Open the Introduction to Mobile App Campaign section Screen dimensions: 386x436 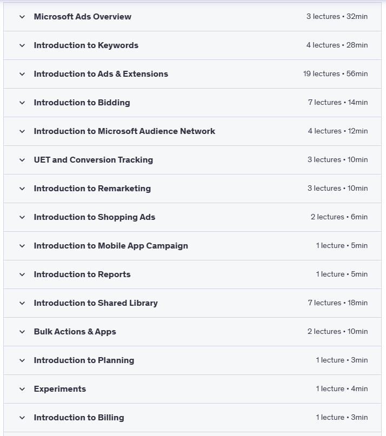tap(111, 246)
